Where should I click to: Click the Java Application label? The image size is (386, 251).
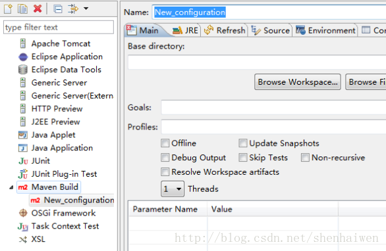[62, 148]
